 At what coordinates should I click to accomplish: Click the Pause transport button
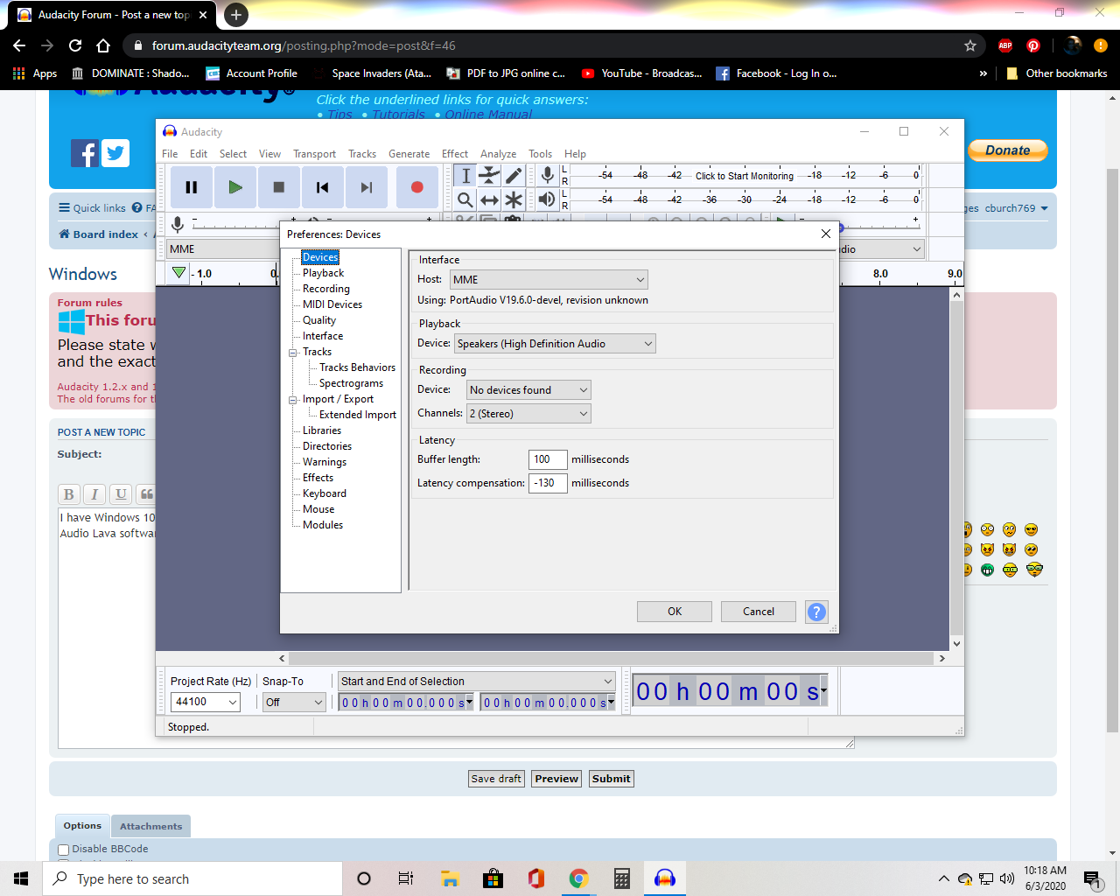[x=191, y=187]
